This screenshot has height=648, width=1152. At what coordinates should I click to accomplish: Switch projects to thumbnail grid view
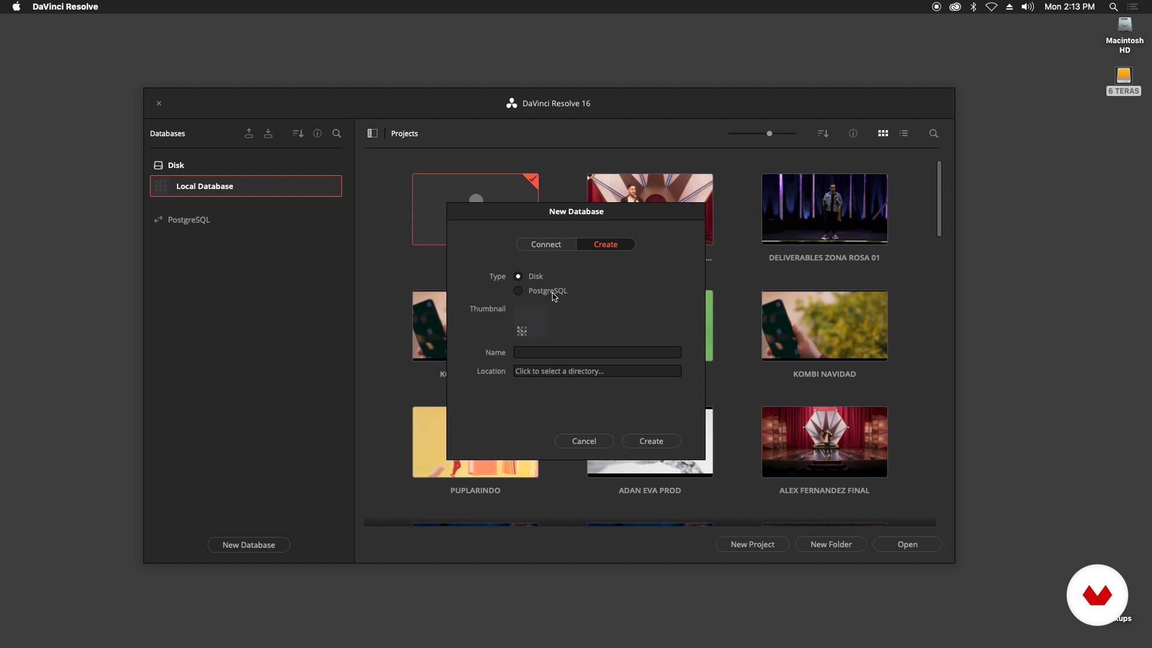pyautogui.click(x=883, y=133)
